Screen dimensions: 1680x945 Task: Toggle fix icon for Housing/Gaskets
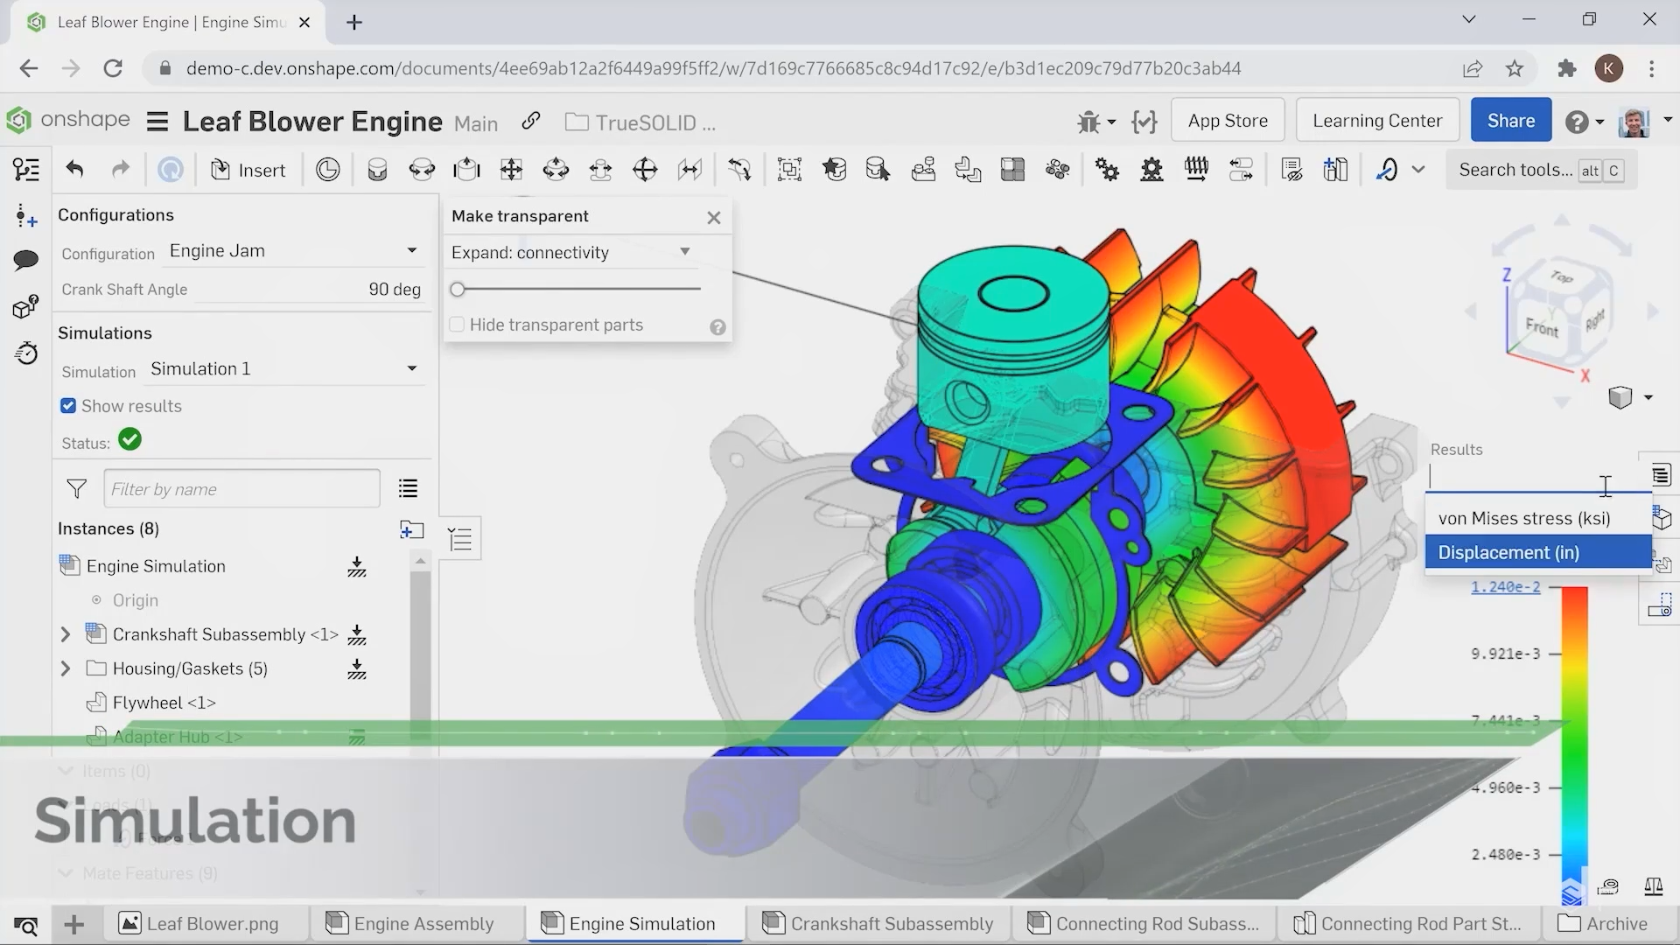click(356, 669)
